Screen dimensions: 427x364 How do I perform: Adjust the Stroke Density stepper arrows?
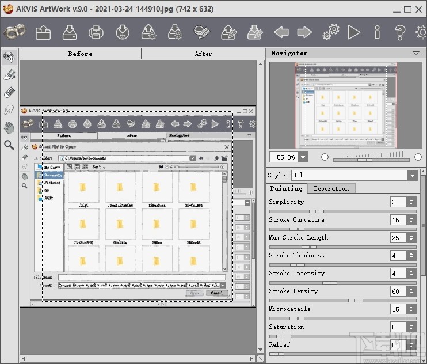411,291
